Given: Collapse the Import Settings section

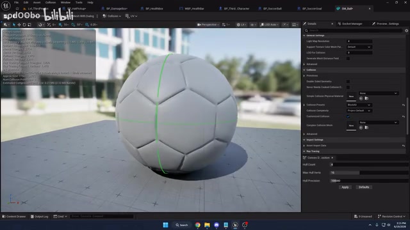Looking at the screenshot, I should tap(304, 140).
